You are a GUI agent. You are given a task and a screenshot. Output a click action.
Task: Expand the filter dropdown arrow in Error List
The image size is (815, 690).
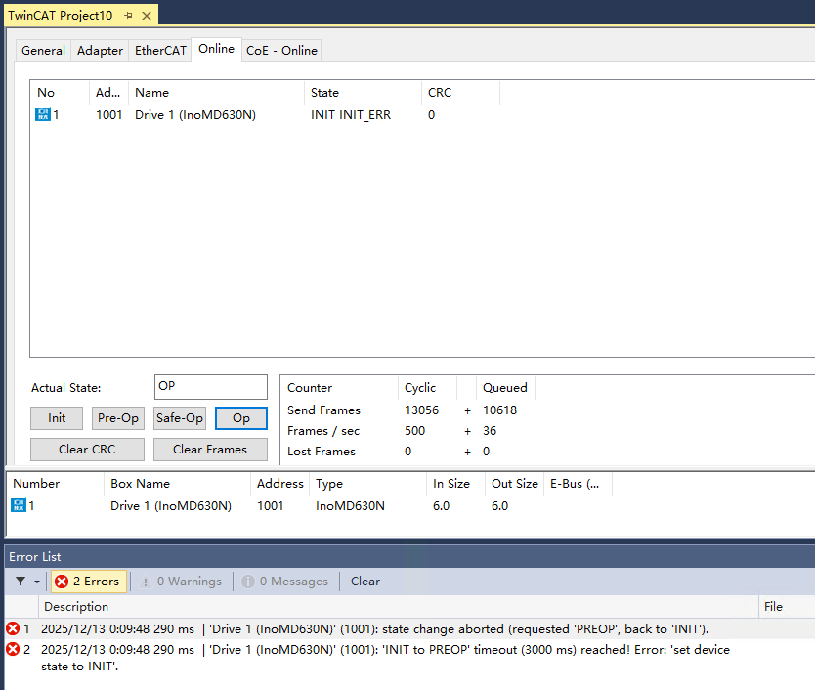37,582
